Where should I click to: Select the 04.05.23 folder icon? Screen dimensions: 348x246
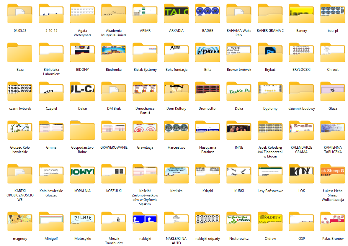coord(20,14)
